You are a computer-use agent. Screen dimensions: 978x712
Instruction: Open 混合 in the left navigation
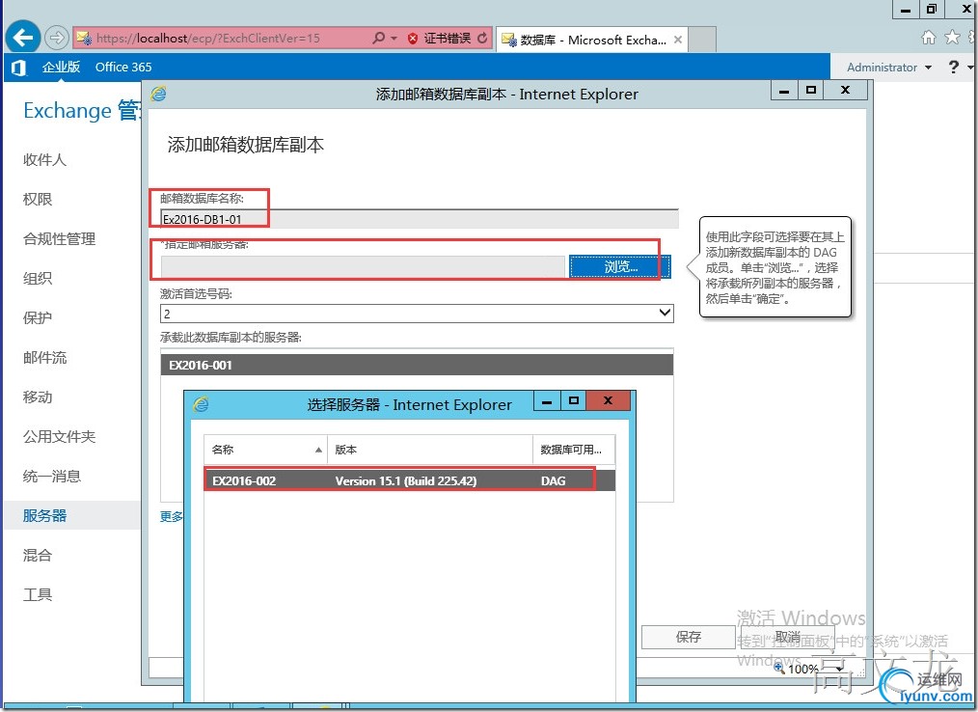(38, 556)
